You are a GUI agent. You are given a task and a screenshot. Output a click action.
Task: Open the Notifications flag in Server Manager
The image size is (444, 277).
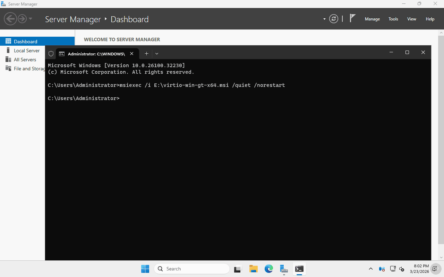pos(352,19)
